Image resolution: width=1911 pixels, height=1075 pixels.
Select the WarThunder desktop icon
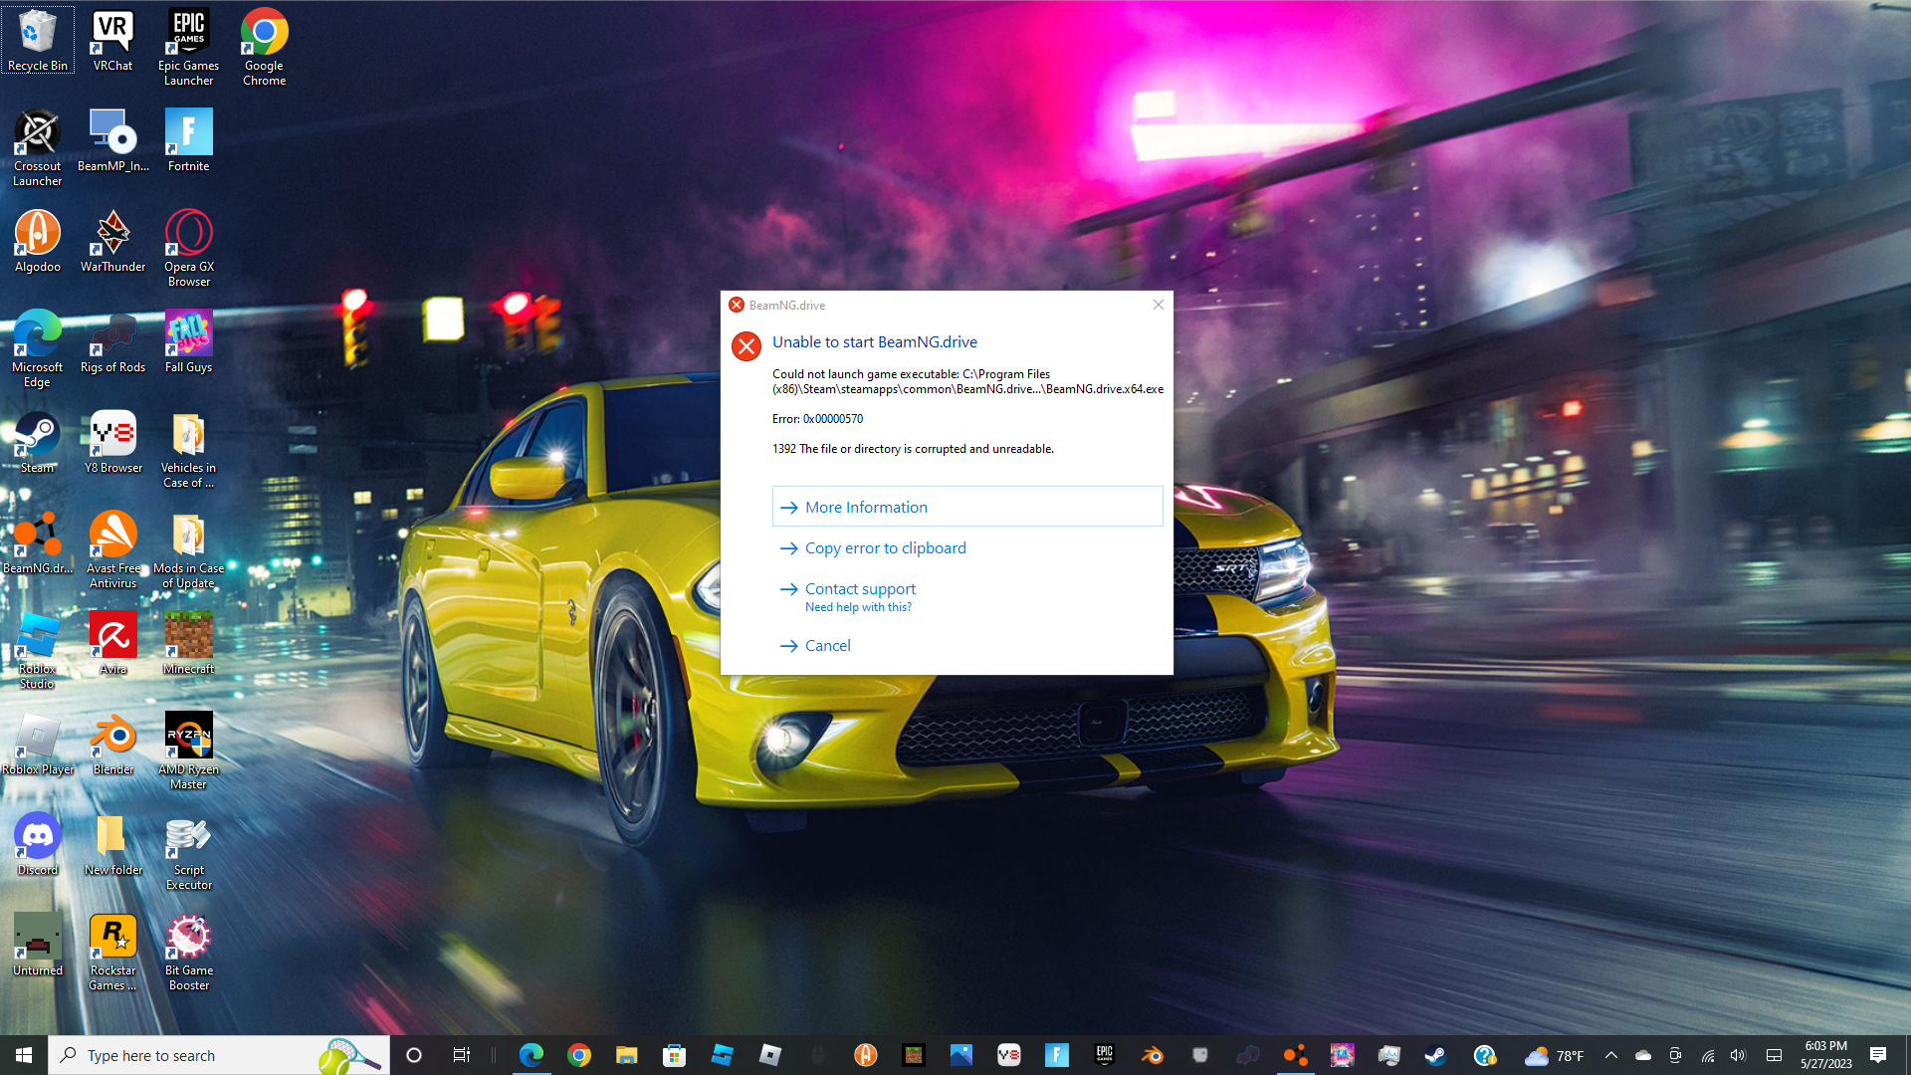coord(112,241)
